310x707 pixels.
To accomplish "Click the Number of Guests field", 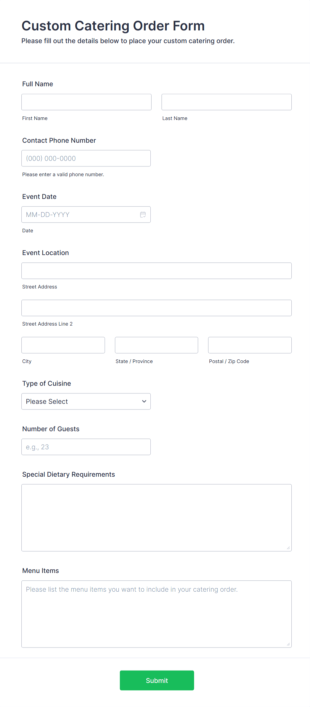I will [x=86, y=447].
